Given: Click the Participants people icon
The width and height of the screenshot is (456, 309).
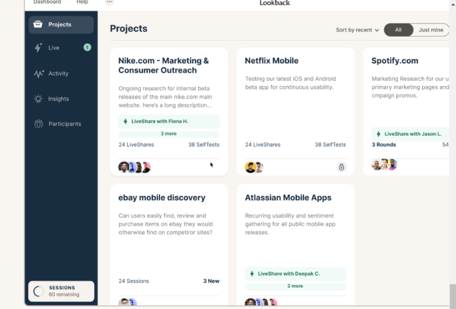Looking at the screenshot, I should tap(39, 124).
